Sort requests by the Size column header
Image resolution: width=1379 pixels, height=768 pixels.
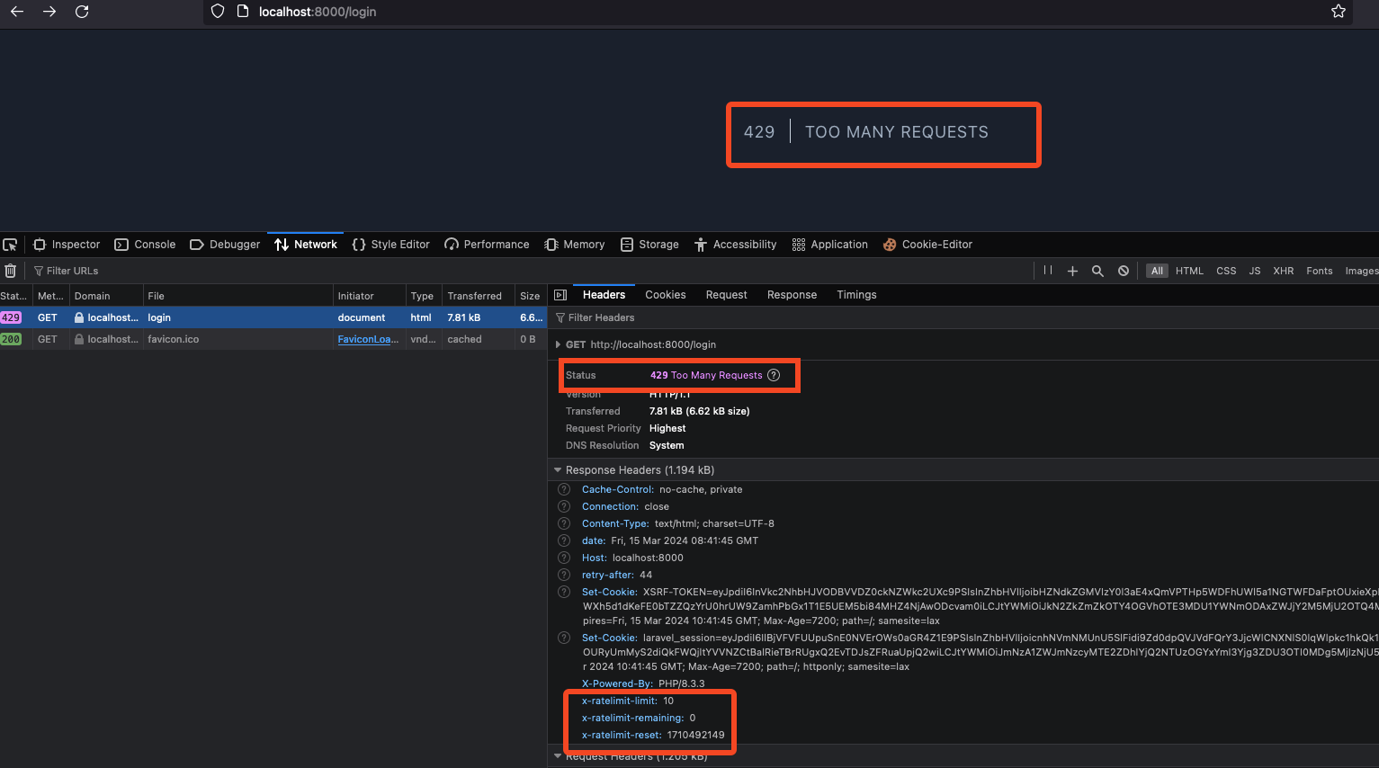pyautogui.click(x=530, y=296)
